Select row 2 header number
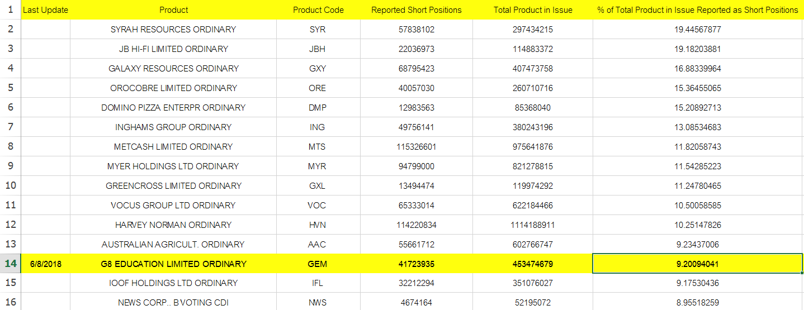The width and height of the screenshot is (804, 310). tap(10, 29)
